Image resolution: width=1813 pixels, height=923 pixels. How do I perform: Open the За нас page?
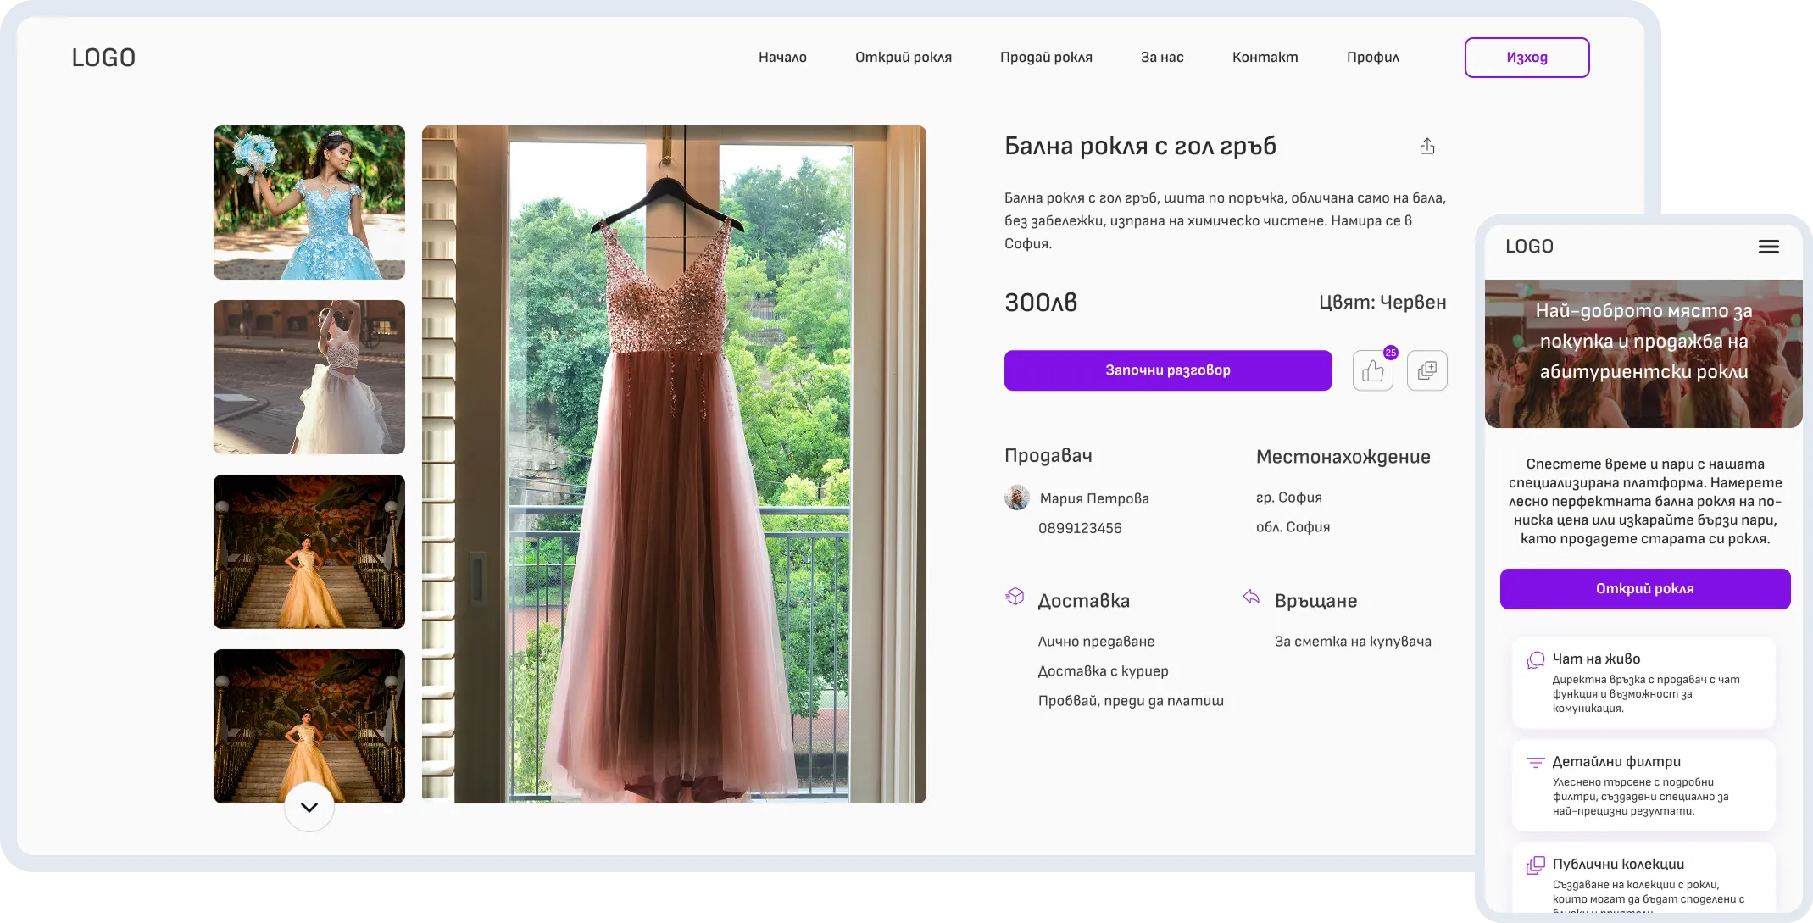click(1162, 57)
